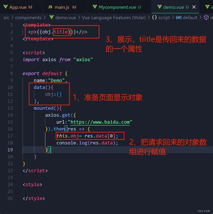Screen dimensions: 213x214
Task: Expand the chevron after script breadcrumb
Action: 173,17
